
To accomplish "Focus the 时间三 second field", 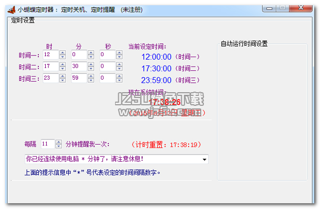I will click(107, 78).
